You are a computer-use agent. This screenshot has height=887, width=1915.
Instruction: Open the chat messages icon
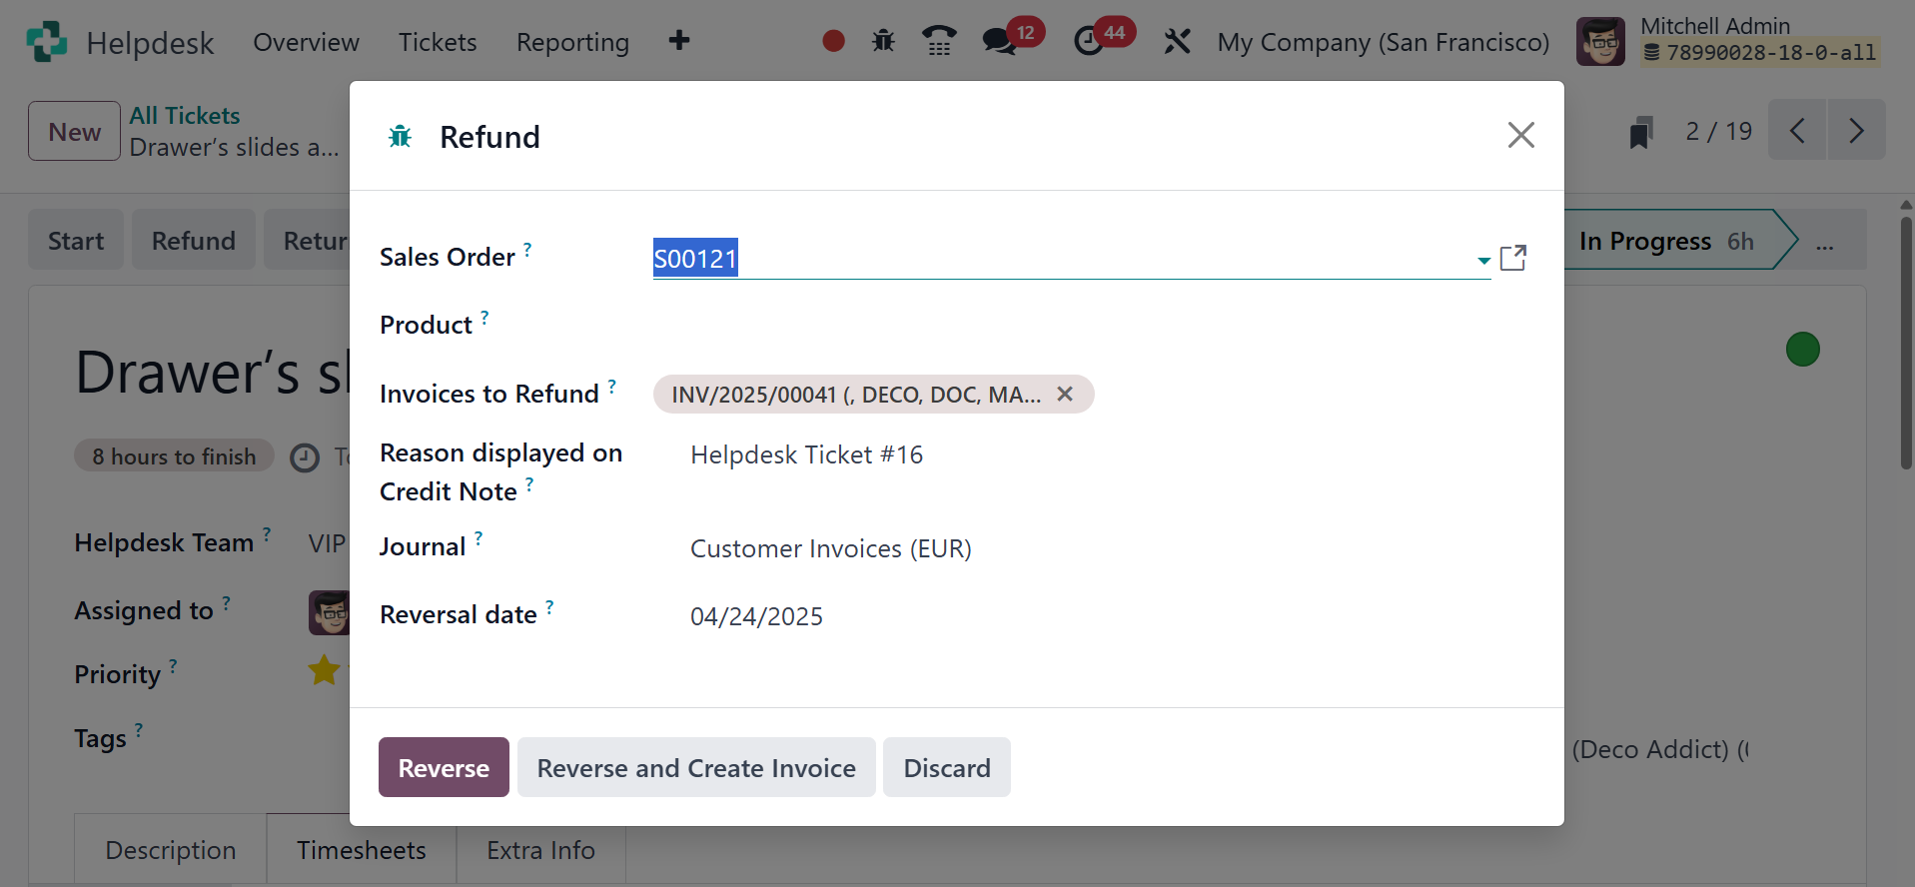[x=998, y=41]
